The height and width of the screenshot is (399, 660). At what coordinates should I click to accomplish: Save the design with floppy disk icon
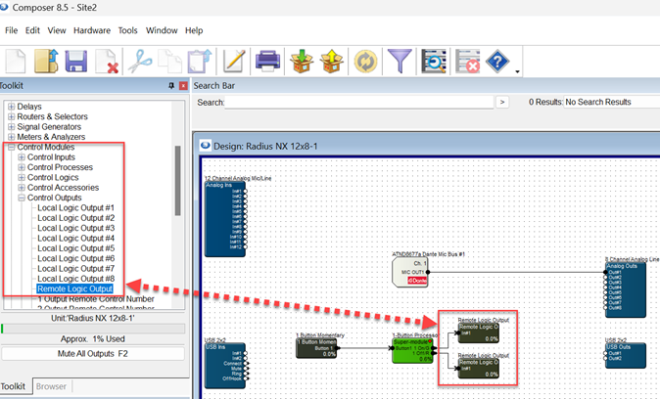(x=76, y=62)
